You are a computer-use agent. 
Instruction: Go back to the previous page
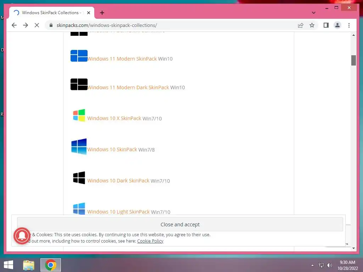pos(14,25)
